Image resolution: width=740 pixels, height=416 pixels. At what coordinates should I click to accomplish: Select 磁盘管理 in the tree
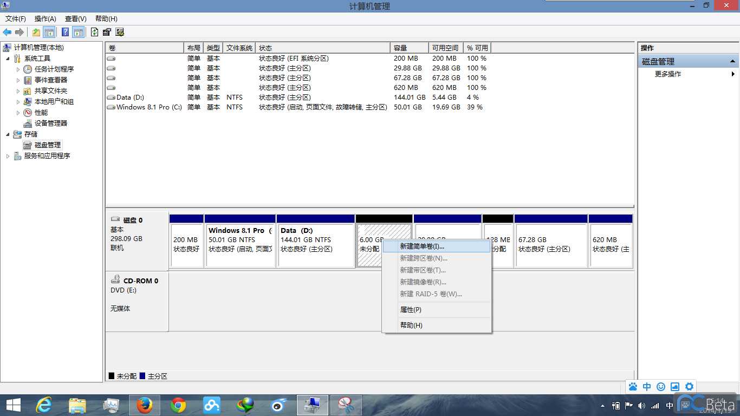(48, 145)
